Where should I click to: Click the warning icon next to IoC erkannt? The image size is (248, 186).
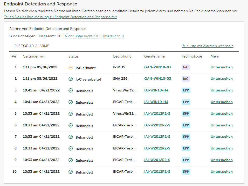tap(71, 67)
